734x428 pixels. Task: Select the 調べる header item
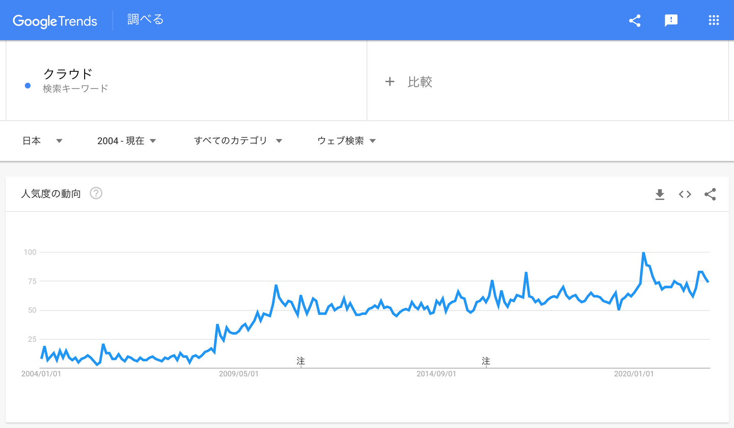(145, 19)
